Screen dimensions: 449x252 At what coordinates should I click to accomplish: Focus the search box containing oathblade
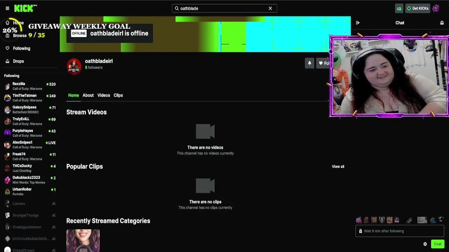tap(224, 8)
